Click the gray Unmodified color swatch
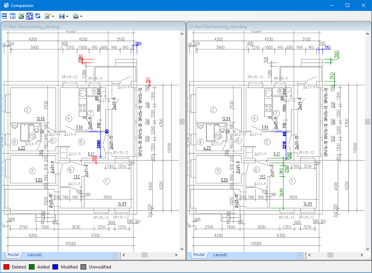Viewport: 372px width, 273px height. 83,267
